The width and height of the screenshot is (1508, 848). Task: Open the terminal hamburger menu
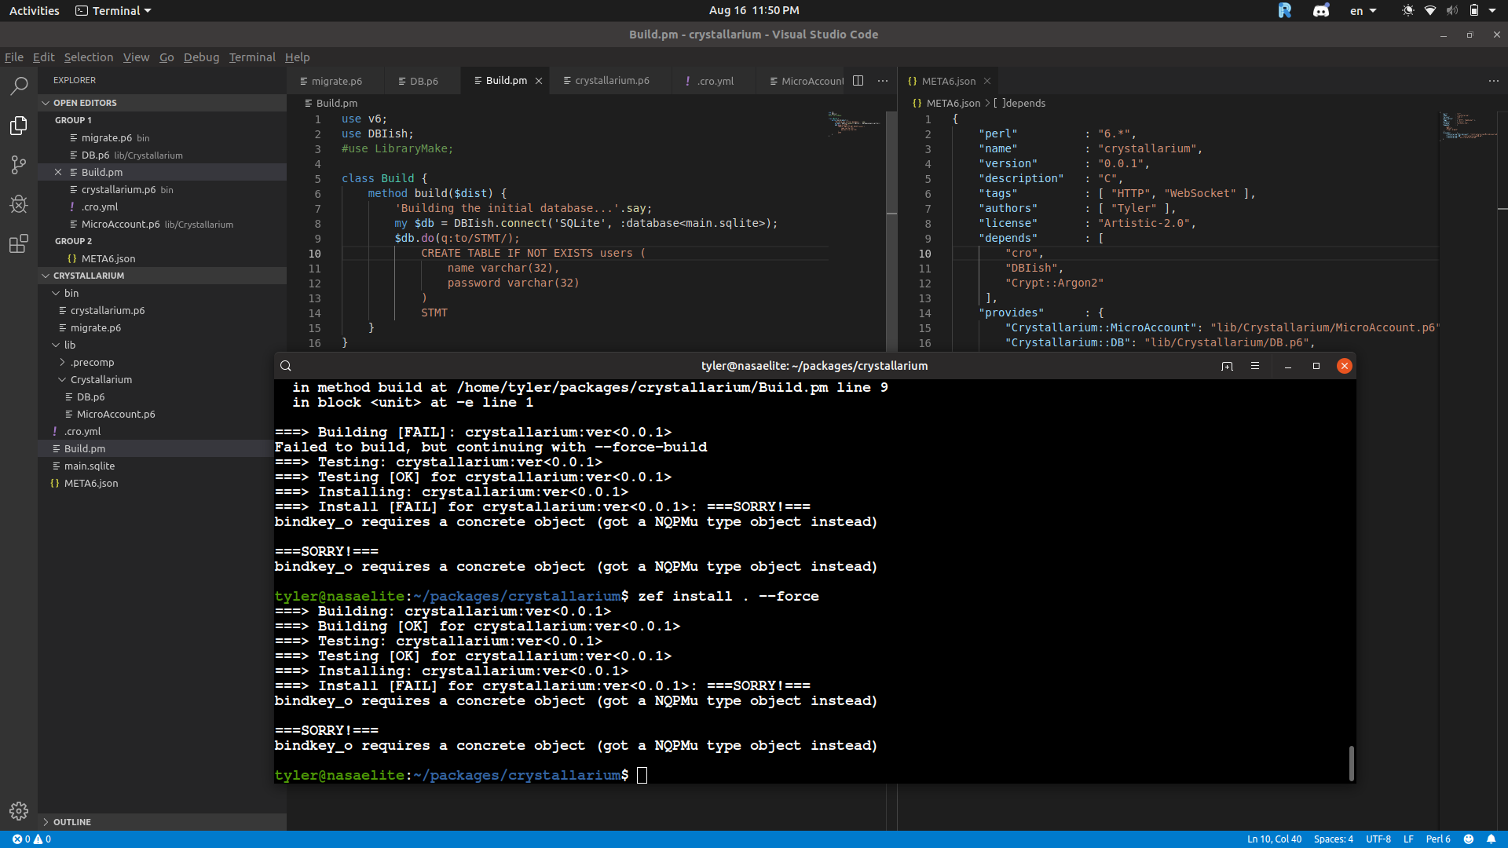pos(1255,366)
